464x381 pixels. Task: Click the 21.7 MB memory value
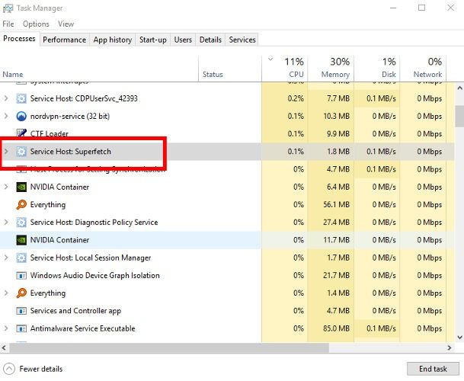[x=336, y=276]
